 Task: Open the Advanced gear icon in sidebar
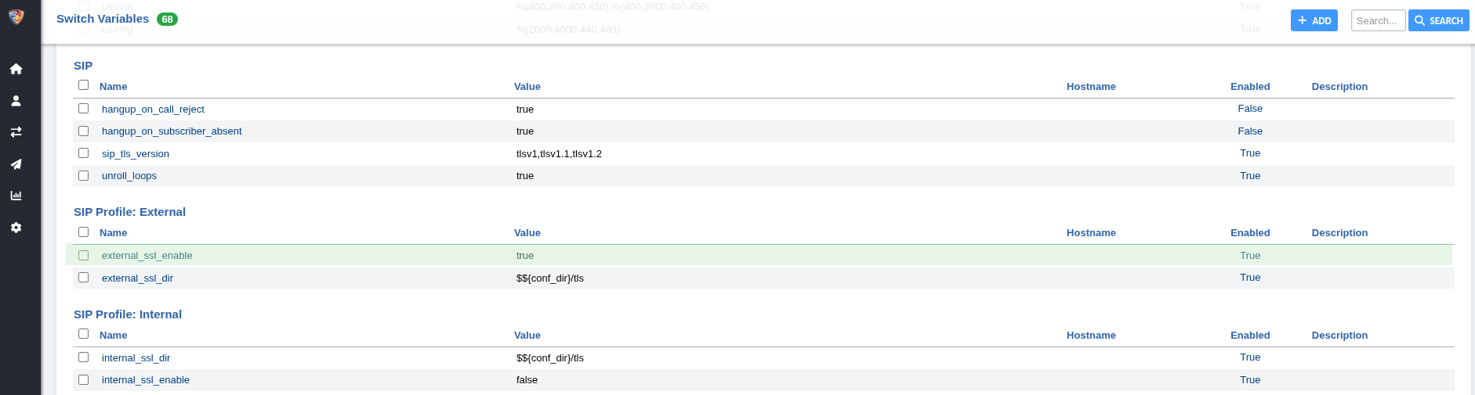(x=16, y=228)
